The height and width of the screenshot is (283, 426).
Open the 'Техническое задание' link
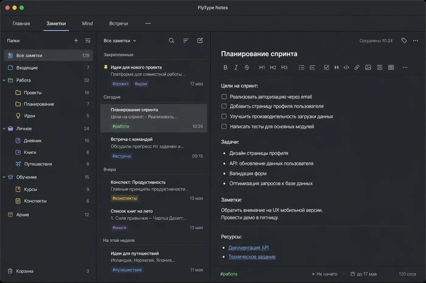(252, 257)
